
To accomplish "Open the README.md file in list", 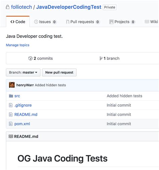I will [x=26, y=114].
